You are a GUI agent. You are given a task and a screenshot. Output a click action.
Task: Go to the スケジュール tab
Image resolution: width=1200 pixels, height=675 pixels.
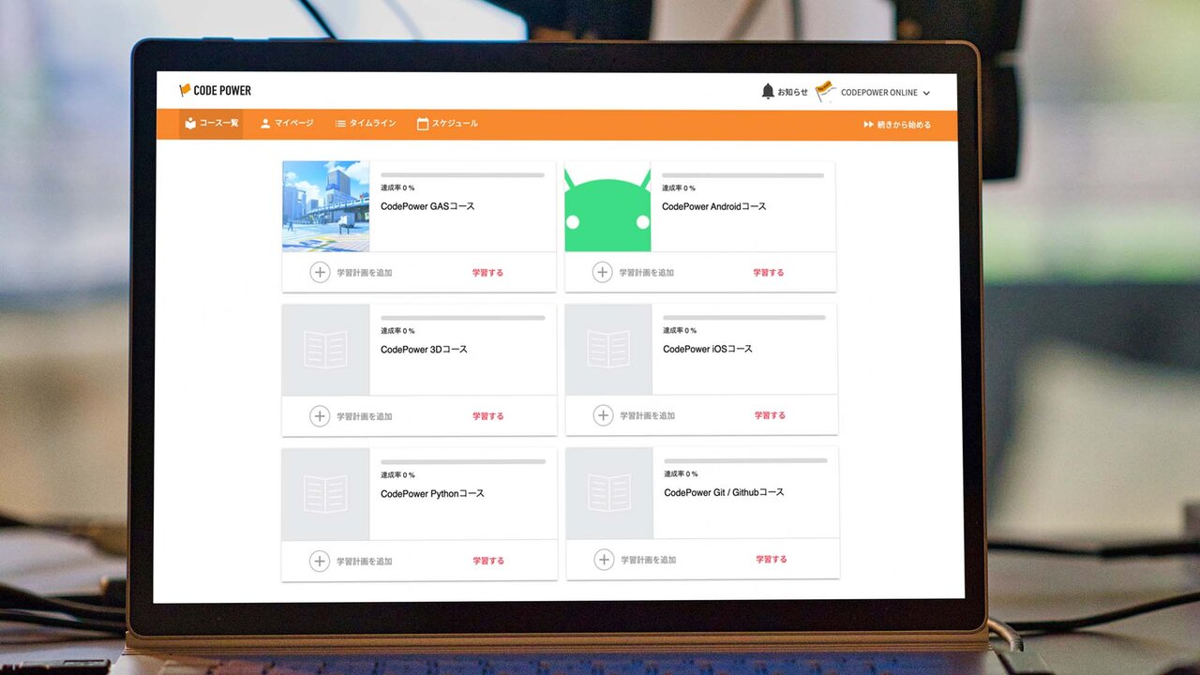coord(447,124)
